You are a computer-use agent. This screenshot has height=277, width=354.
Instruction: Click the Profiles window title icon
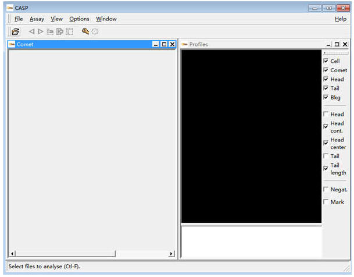point(184,44)
